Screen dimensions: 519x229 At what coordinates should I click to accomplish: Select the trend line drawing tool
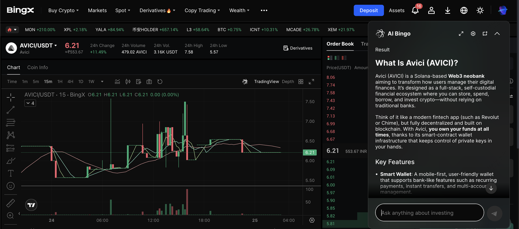coord(11,110)
